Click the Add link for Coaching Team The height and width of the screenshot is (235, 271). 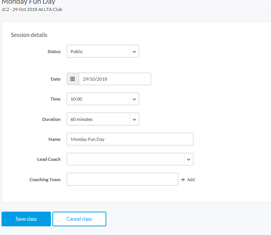click(191, 180)
